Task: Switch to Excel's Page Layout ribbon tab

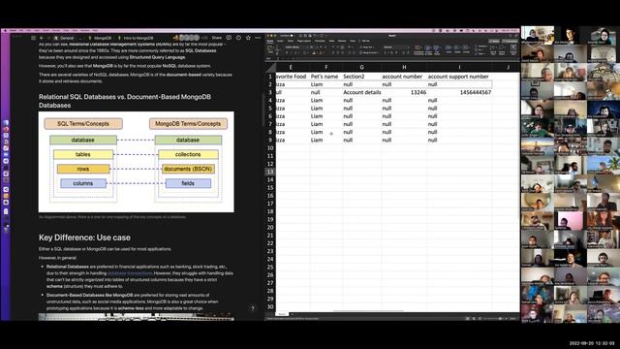Action: pyautogui.click(x=304, y=41)
